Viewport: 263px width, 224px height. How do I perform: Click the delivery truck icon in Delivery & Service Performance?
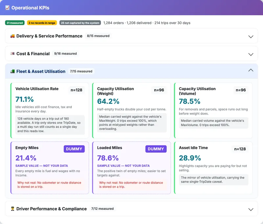tap(12, 36)
